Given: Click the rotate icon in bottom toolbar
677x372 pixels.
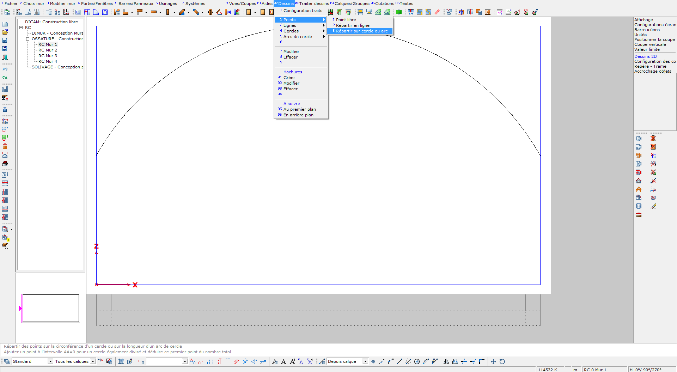Looking at the screenshot, I should (x=502, y=361).
